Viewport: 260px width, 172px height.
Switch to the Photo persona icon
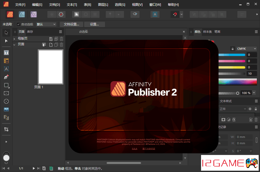tap(34, 14)
